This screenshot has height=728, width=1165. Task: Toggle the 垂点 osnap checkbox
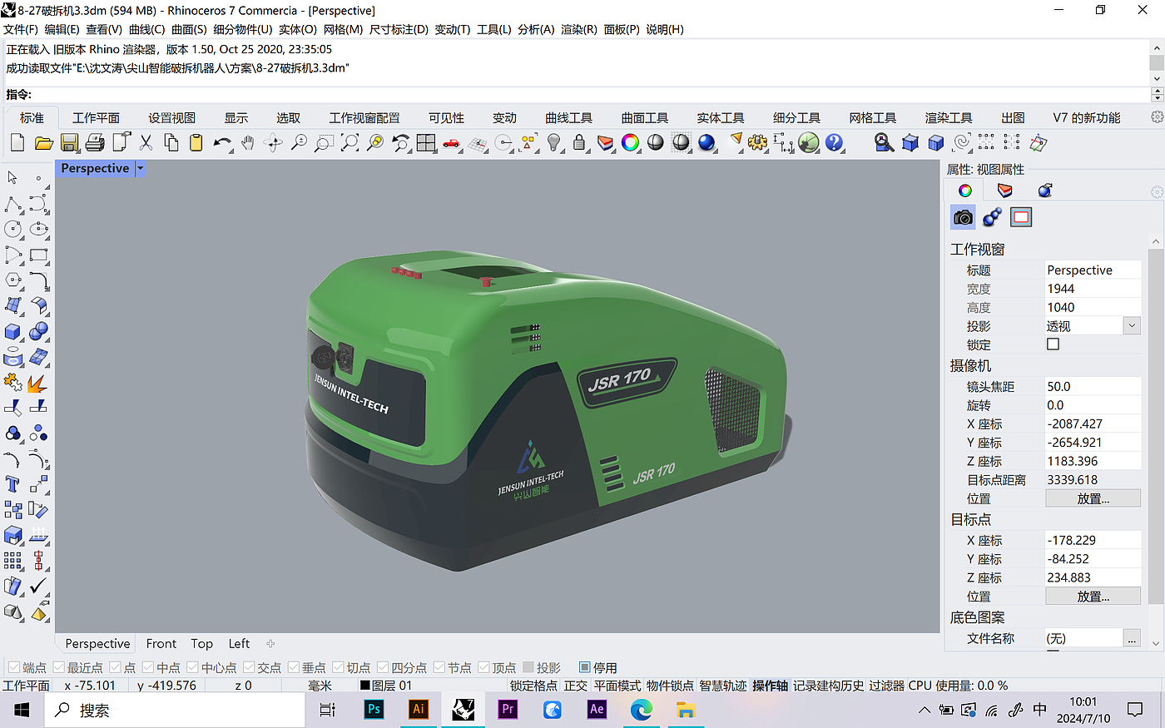(x=293, y=667)
